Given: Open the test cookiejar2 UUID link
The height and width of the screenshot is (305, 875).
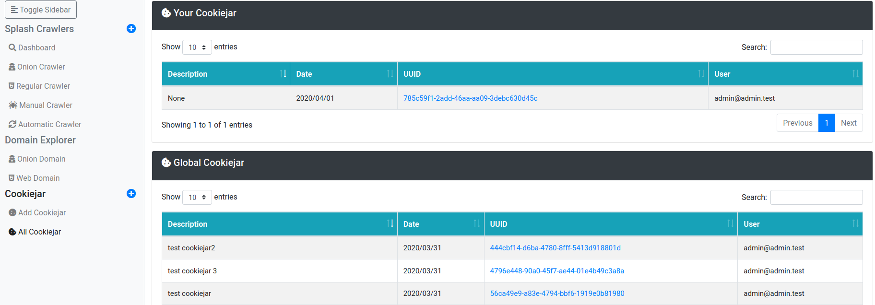Looking at the screenshot, I should tap(555, 248).
